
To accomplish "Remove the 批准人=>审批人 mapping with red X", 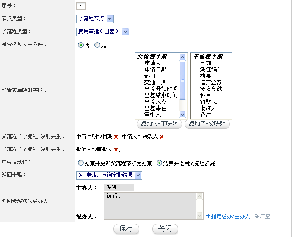I will (x=116, y=150).
